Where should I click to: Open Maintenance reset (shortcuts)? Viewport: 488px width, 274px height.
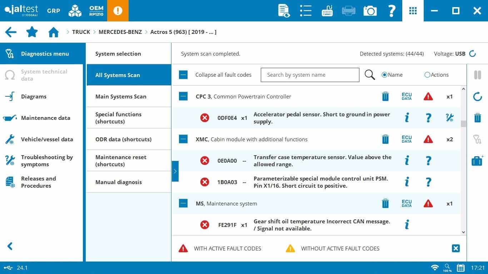click(x=129, y=161)
